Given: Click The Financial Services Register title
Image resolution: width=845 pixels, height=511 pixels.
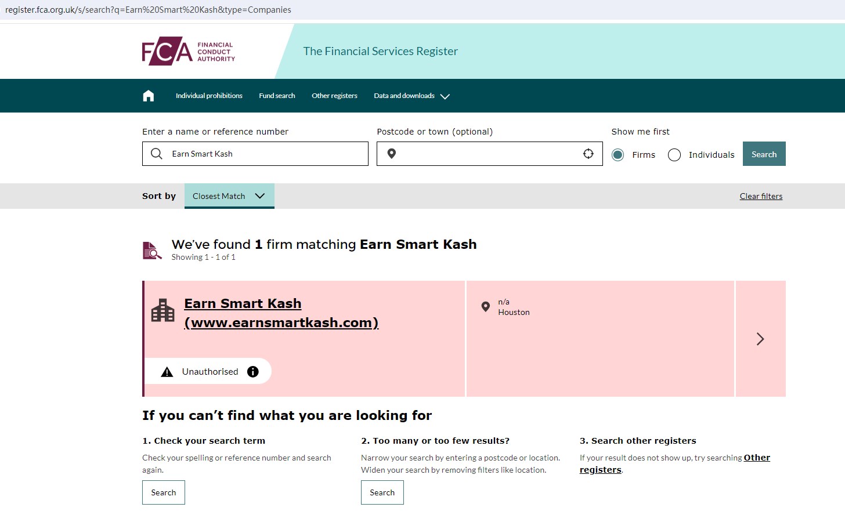Looking at the screenshot, I should coord(381,51).
